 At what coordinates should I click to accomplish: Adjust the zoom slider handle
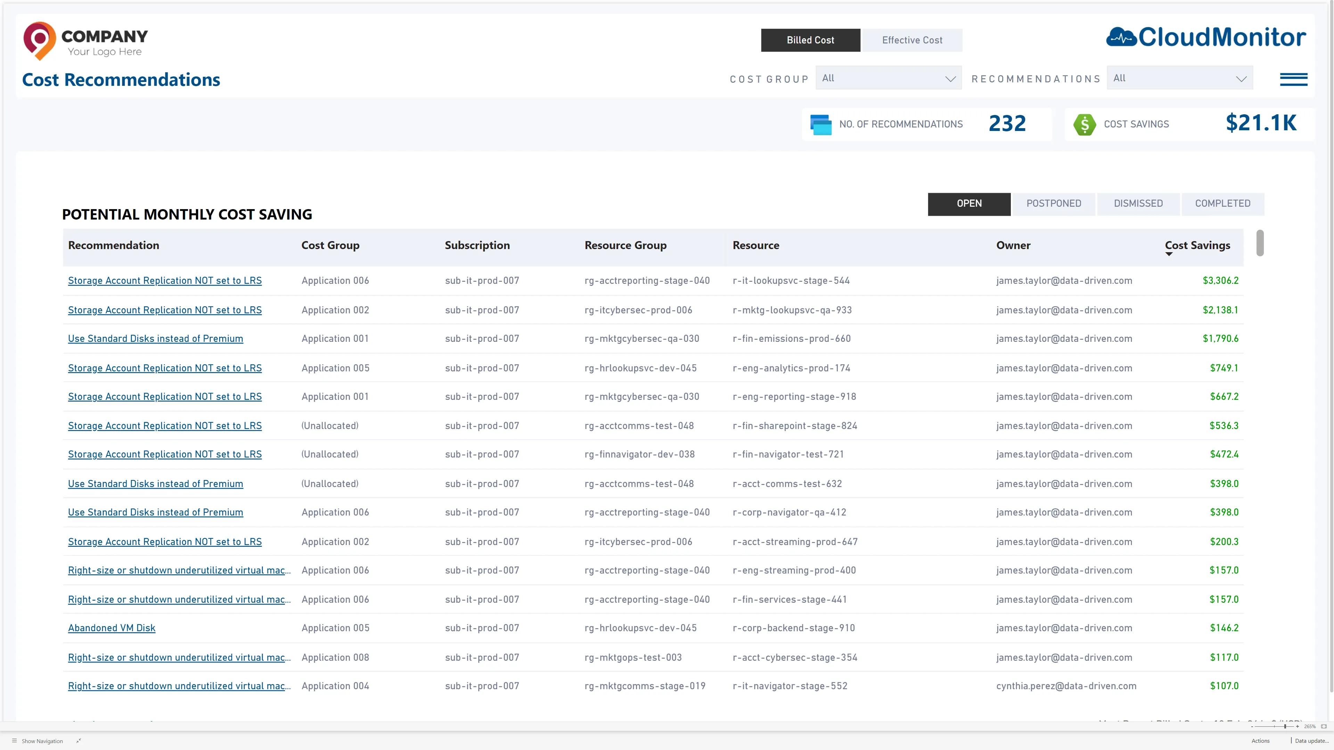click(1285, 726)
